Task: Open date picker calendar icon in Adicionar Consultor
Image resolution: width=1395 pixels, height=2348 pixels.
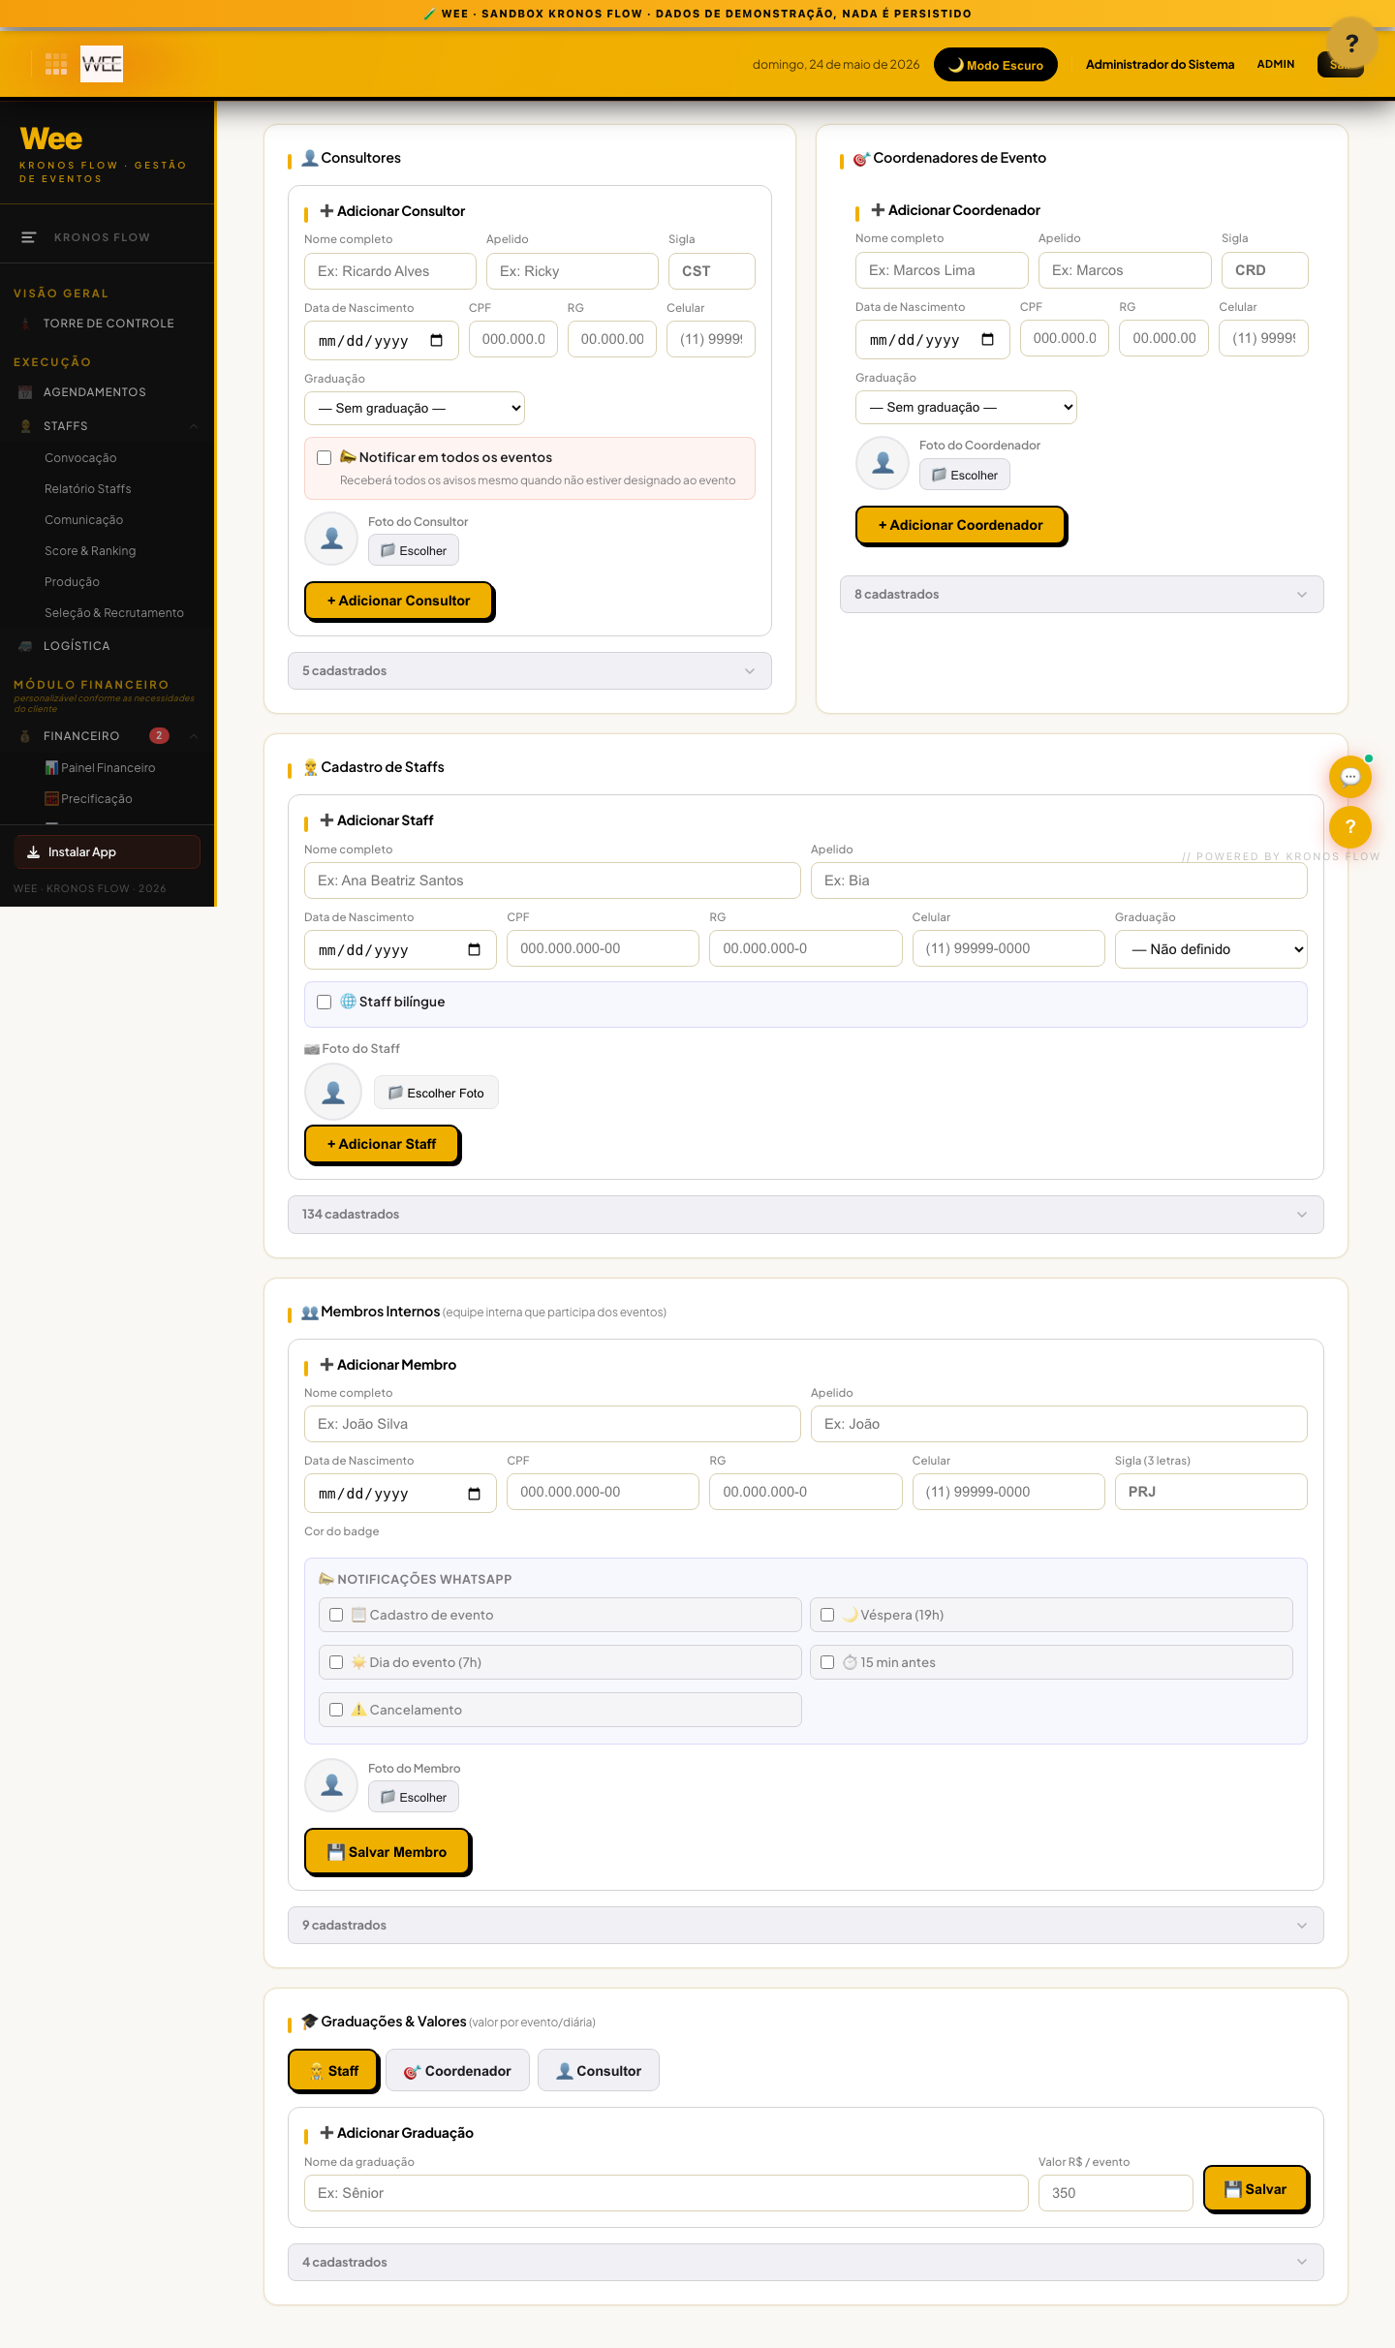Action: click(x=437, y=341)
